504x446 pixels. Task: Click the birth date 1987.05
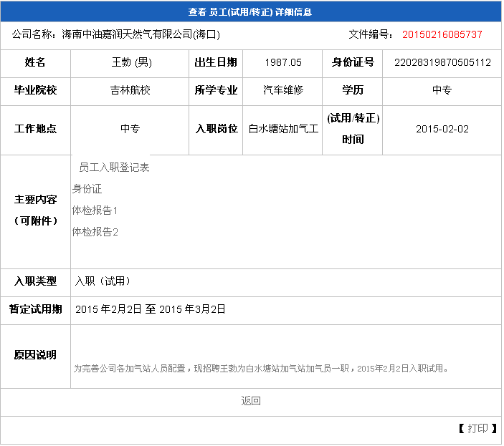(x=283, y=62)
